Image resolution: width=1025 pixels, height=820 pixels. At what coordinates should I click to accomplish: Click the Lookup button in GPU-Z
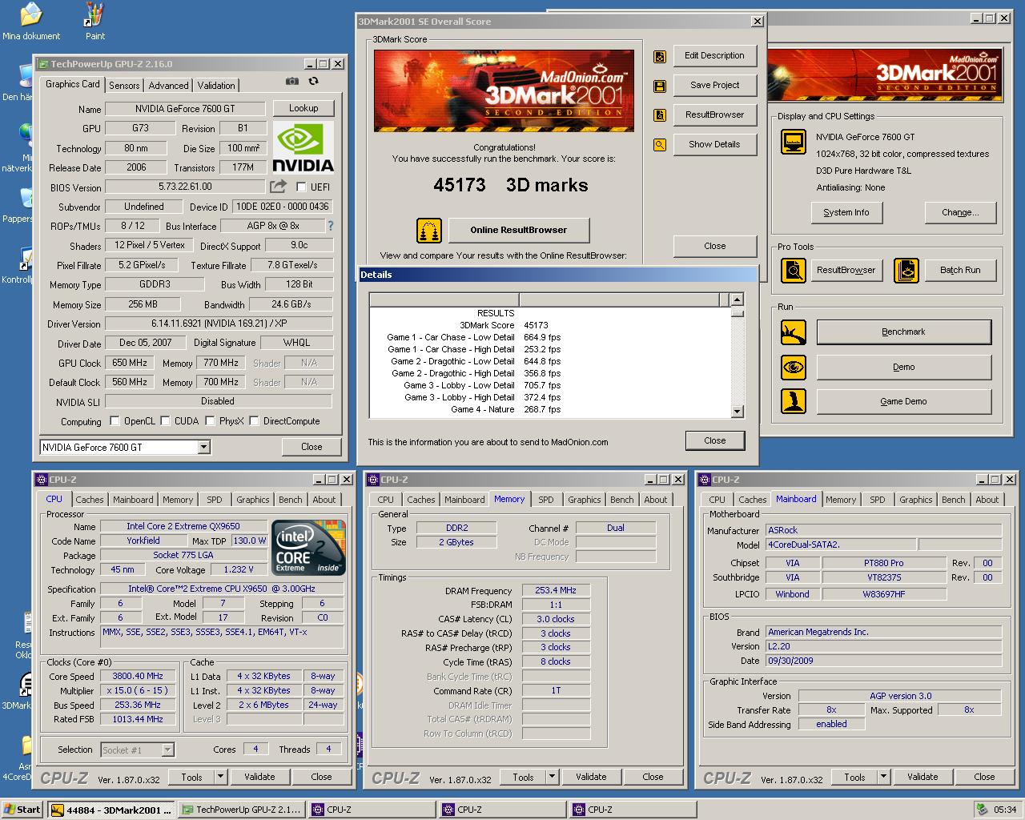pos(303,108)
